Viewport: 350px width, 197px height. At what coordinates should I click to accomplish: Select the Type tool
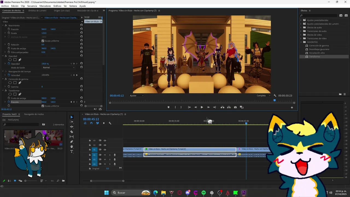tap(72, 151)
